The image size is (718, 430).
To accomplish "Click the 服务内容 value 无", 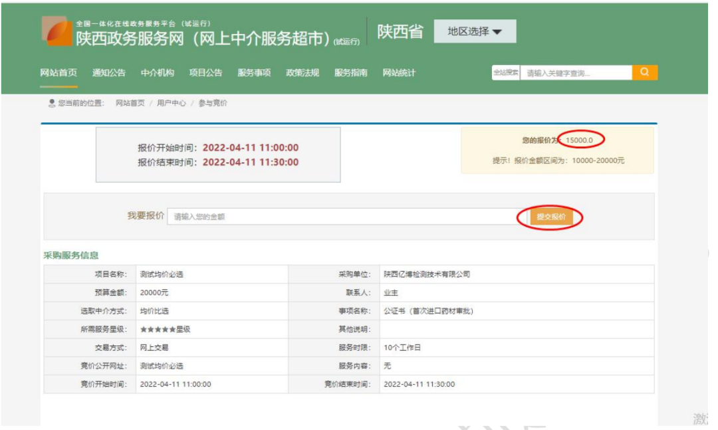I will 388,366.
